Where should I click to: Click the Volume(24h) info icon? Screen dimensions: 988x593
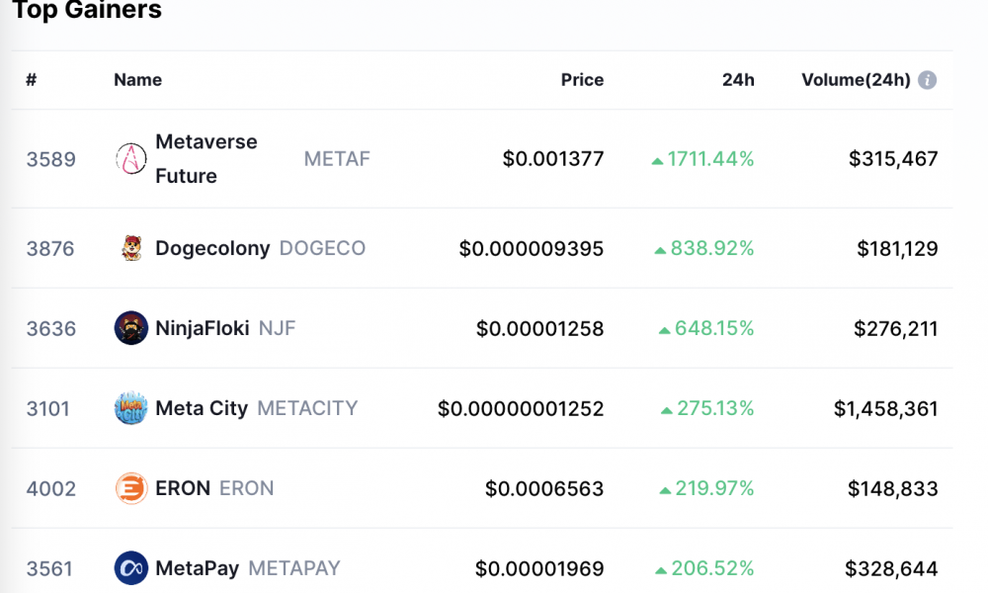pos(927,80)
